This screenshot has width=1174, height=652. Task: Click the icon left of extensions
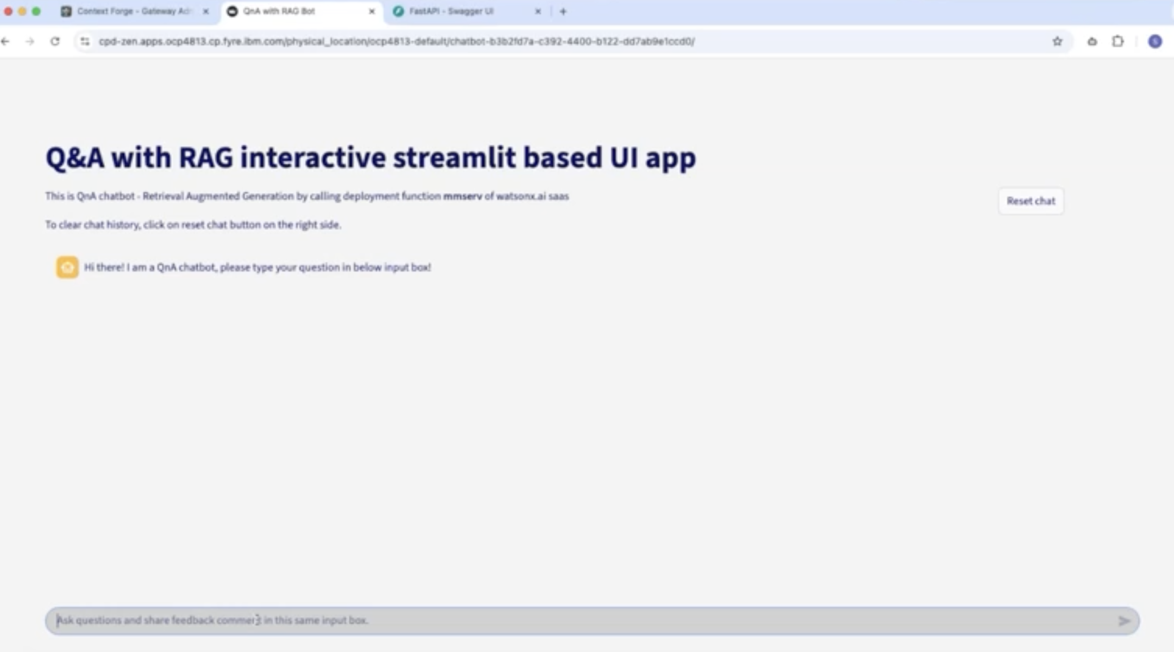coord(1092,41)
